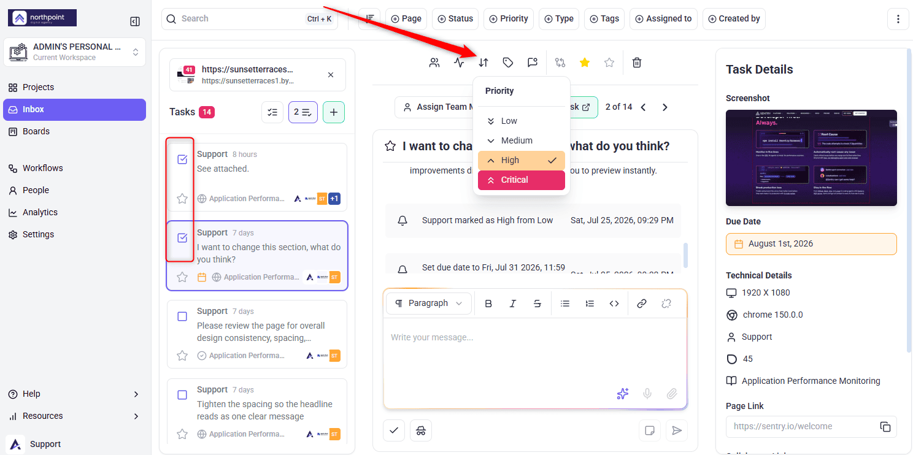The image size is (913, 455).
Task: Open the Paragraph style dropdown
Action: click(x=429, y=304)
